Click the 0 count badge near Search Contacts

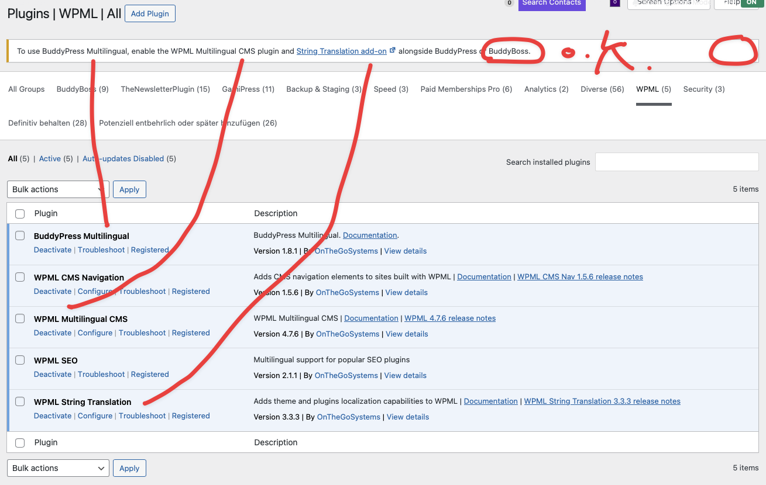[509, 3]
